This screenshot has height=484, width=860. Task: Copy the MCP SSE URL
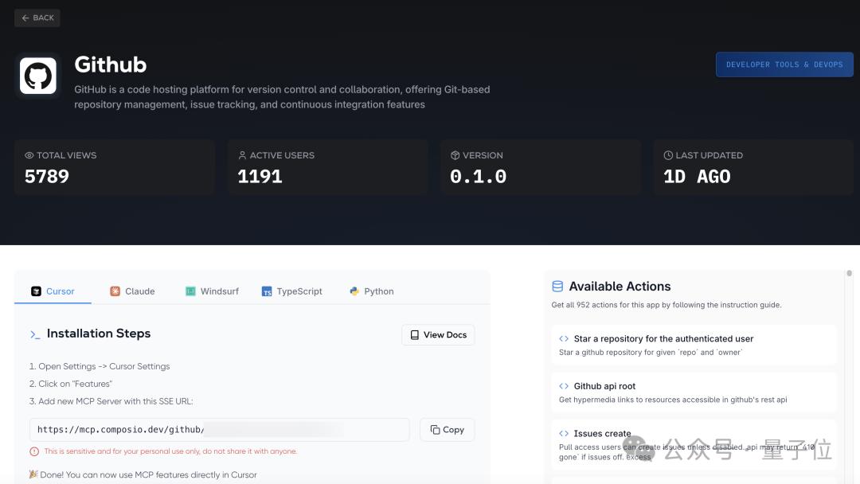(x=447, y=430)
